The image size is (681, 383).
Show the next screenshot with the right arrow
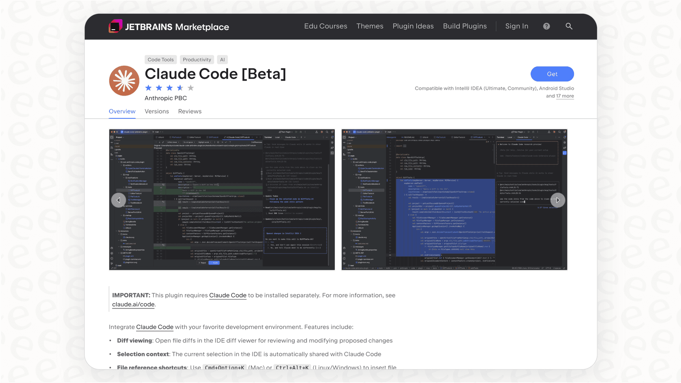pyautogui.click(x=558, y=200)
